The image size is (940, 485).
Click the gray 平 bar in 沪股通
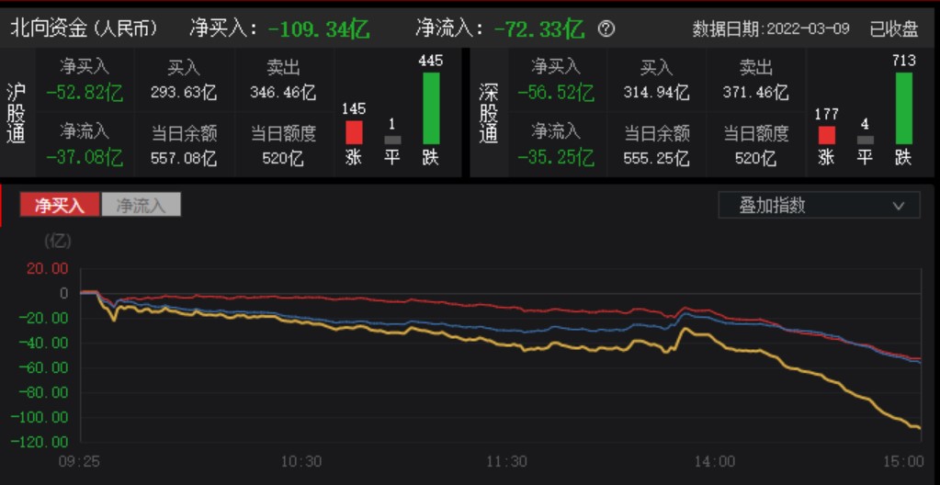[392, 140]
